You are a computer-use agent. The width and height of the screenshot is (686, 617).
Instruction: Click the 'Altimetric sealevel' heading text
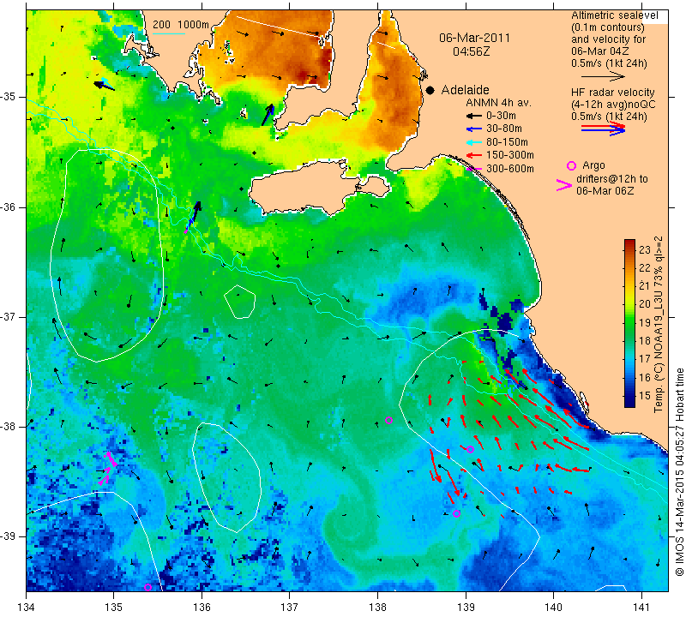pos(615,15)
